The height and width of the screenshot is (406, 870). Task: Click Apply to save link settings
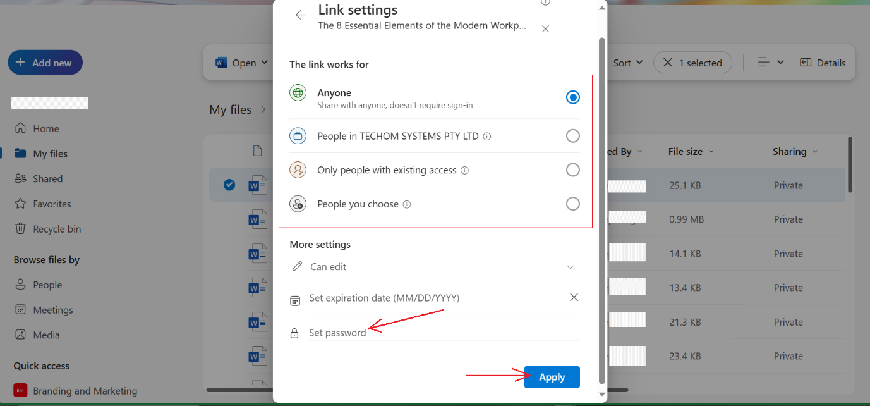(x=552, y=377)
